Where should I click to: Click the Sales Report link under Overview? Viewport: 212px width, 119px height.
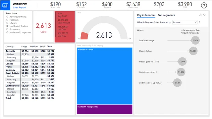(19, 8)
